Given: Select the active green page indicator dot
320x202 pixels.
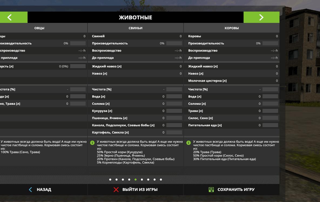Looking at the screenshot, I should pyautogui.click(x=136, y=179).
